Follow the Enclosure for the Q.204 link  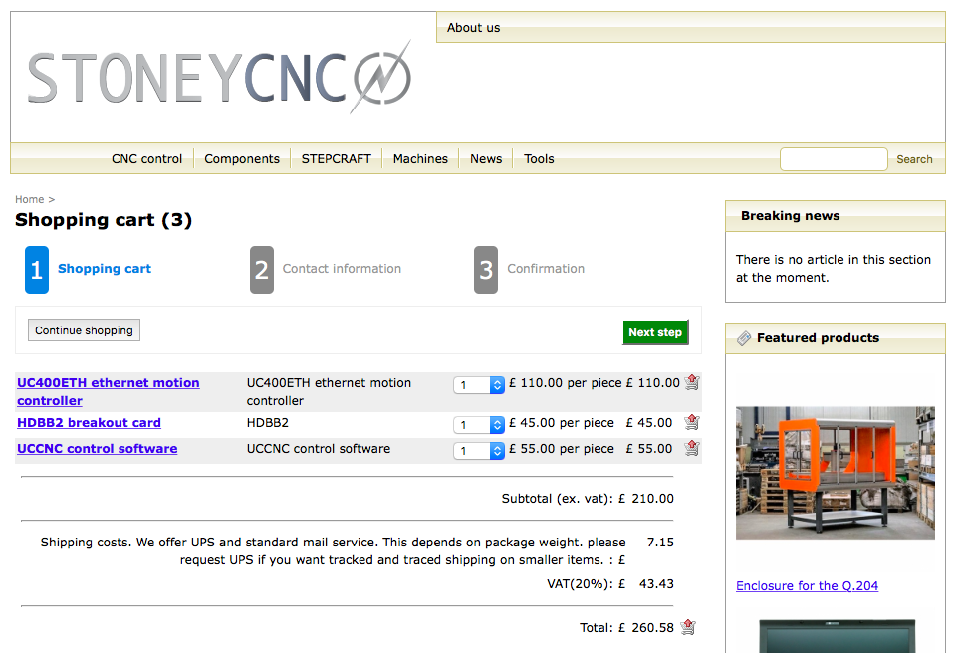point(807,586)
